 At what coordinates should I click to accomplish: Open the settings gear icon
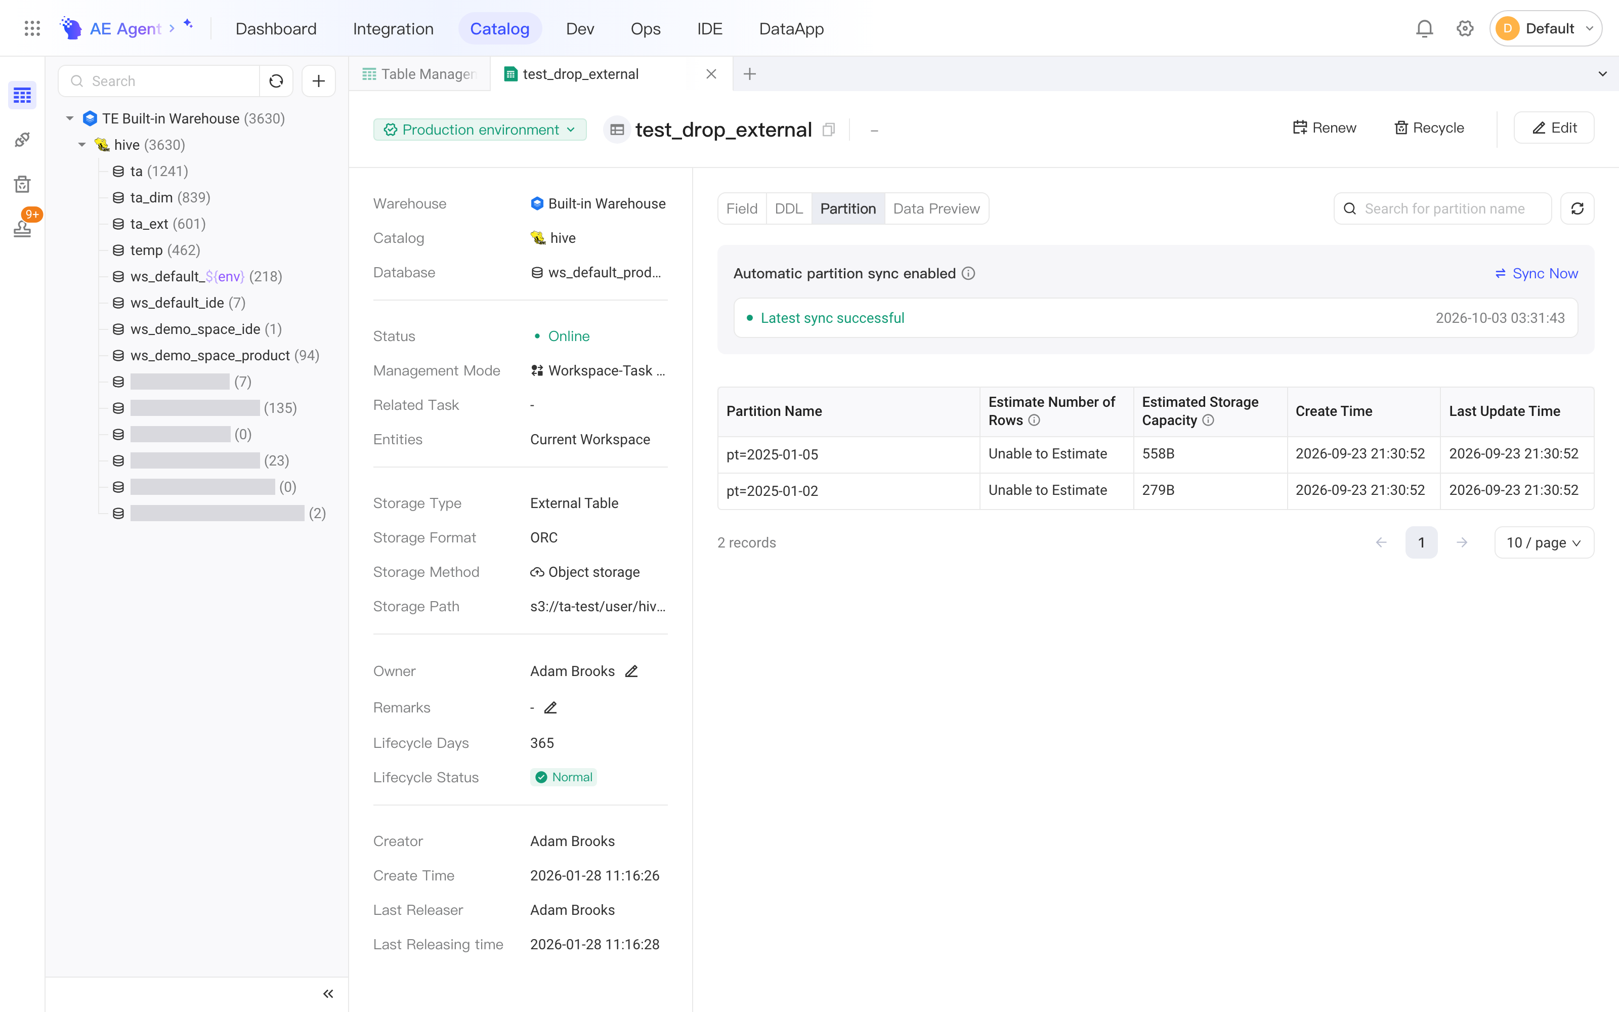(1465, 29)
